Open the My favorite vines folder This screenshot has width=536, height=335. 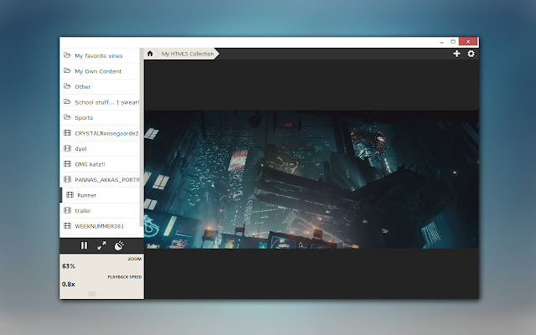[100, 56]
